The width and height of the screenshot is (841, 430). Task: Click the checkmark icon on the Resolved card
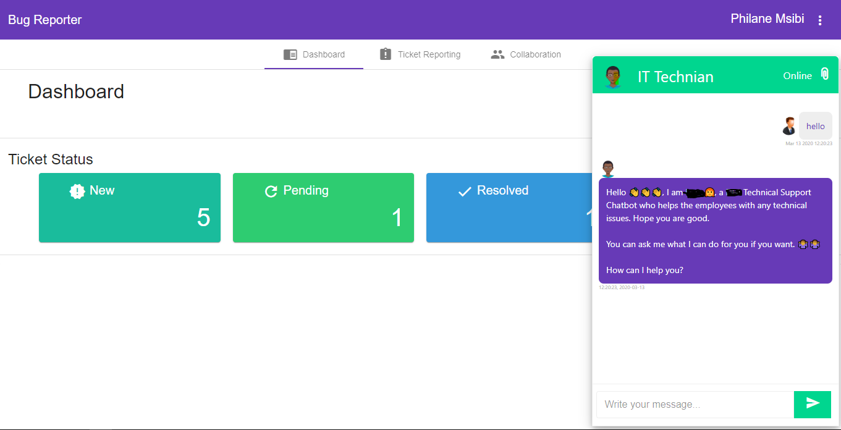(x=464, y=191)
